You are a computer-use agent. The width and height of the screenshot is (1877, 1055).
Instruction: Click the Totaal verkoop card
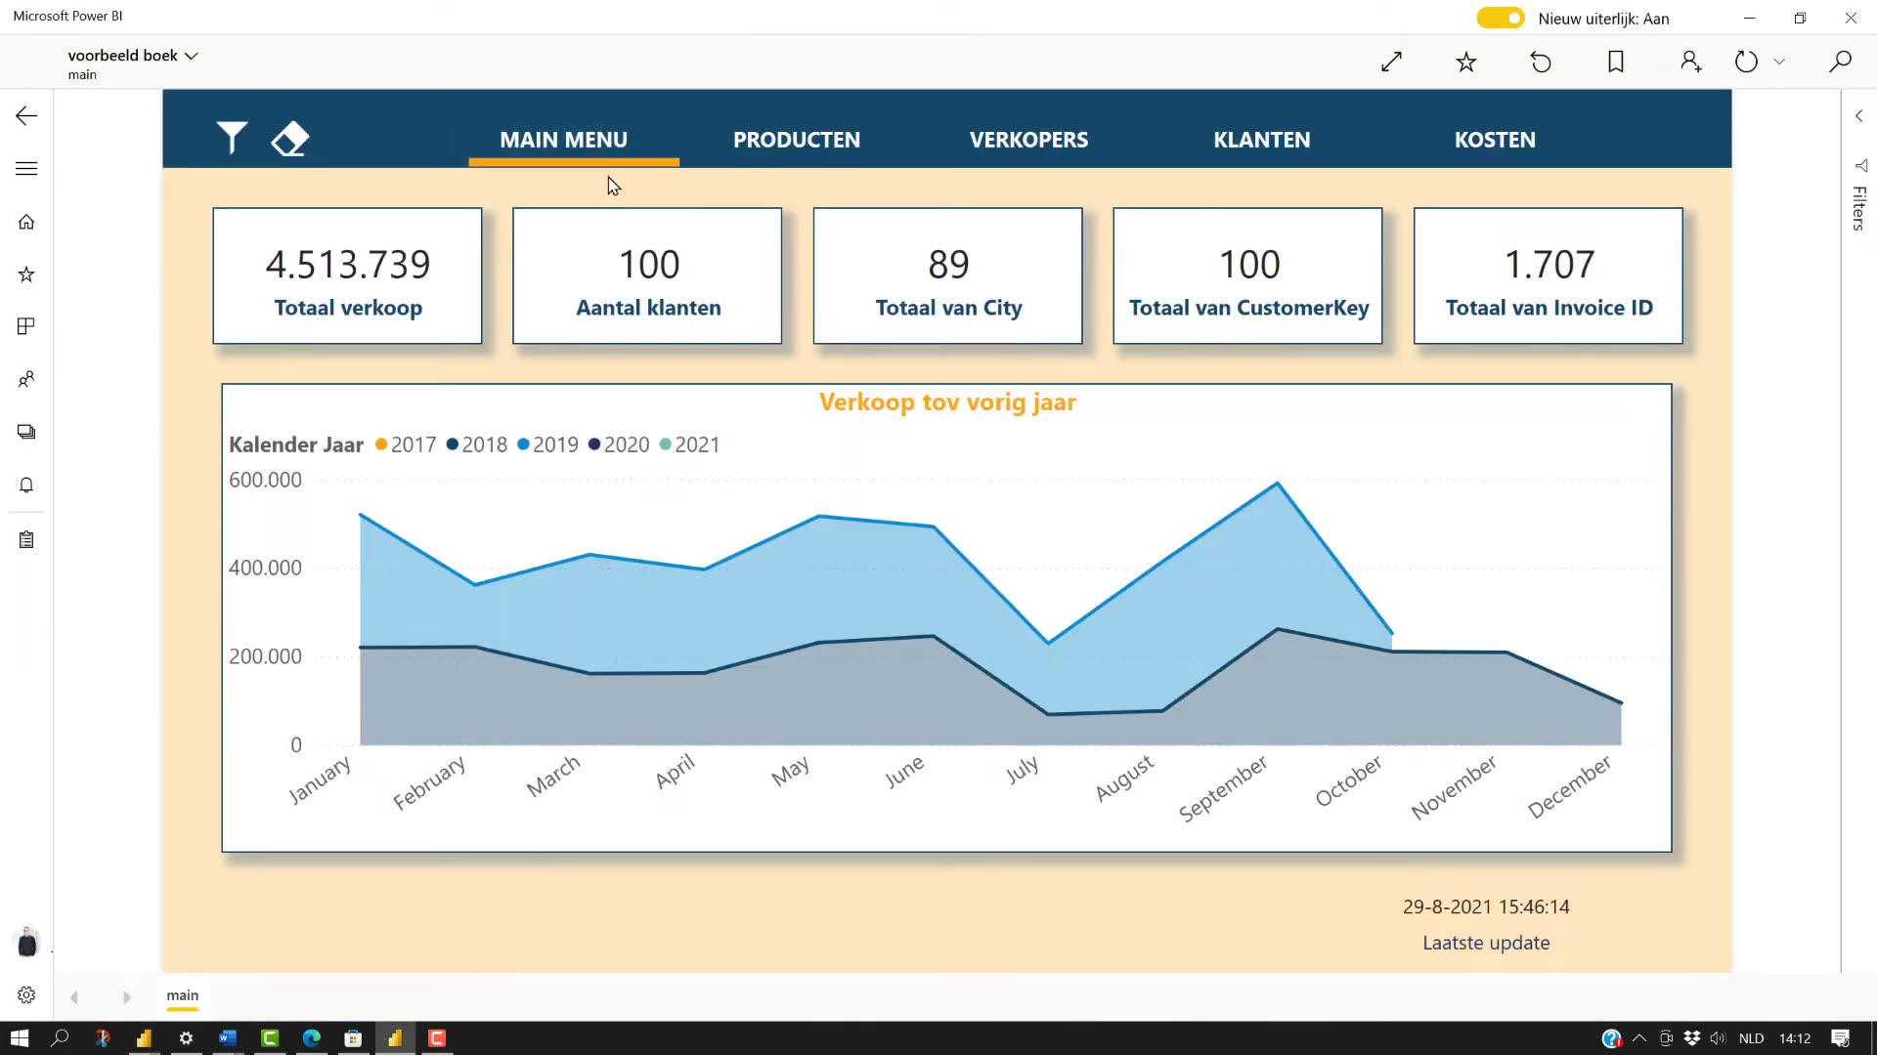click(x=347, y=276)
